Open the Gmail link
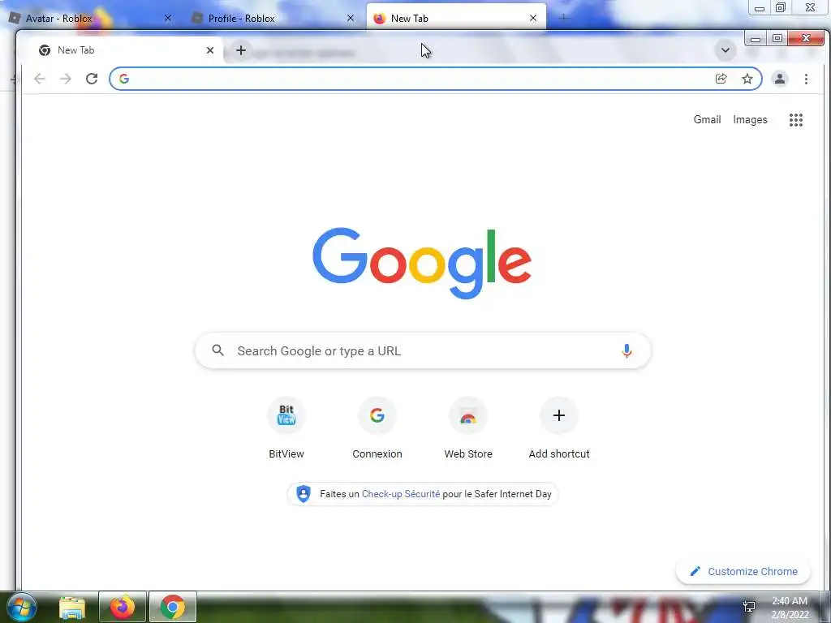The image size is (831, 623). click(707, 120)
